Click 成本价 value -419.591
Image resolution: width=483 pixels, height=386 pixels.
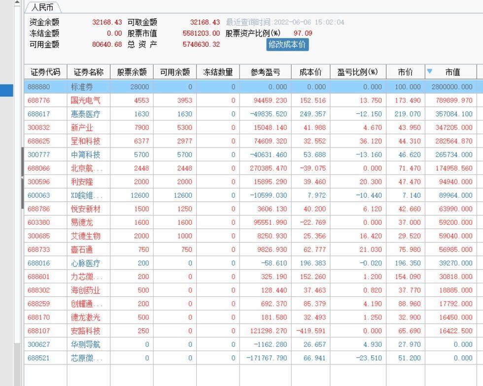coord(311,331)
